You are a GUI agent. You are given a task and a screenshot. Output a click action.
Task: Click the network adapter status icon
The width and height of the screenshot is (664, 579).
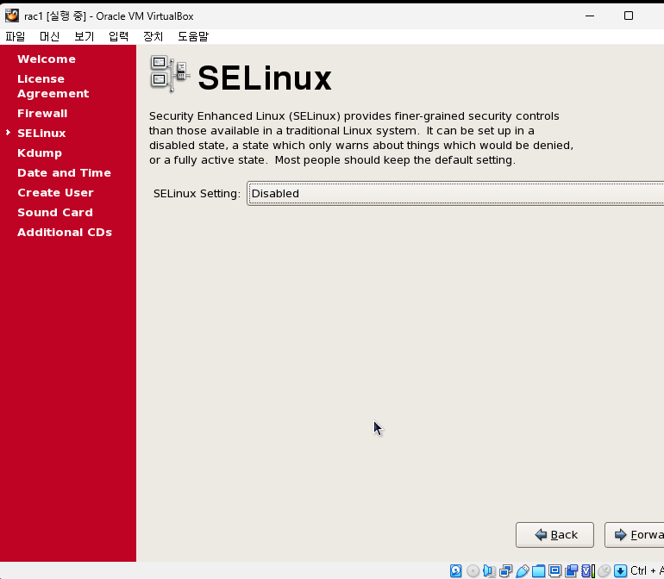(505, 570)
